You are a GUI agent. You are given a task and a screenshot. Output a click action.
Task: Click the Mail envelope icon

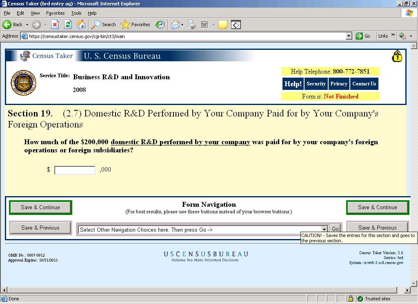pos(175,25)
